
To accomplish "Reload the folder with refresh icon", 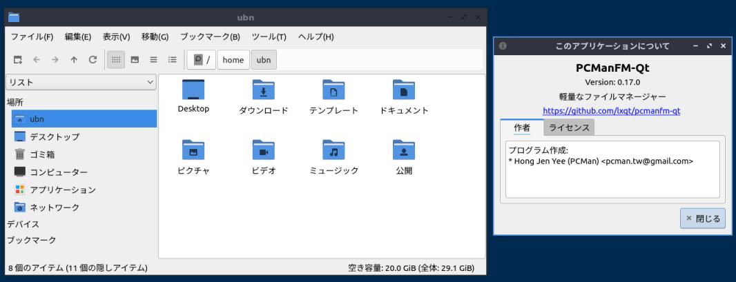I will (93, 59).
